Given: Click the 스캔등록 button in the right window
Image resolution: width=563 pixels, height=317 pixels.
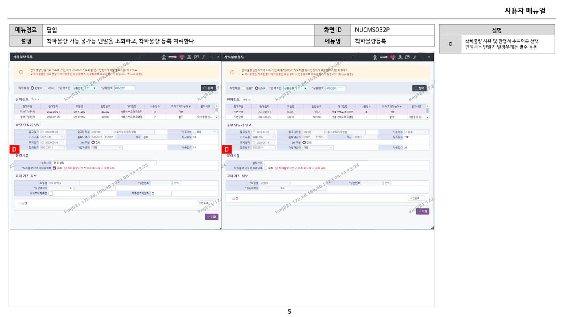Looking at the screenshot, I should [x=416, y=198].
